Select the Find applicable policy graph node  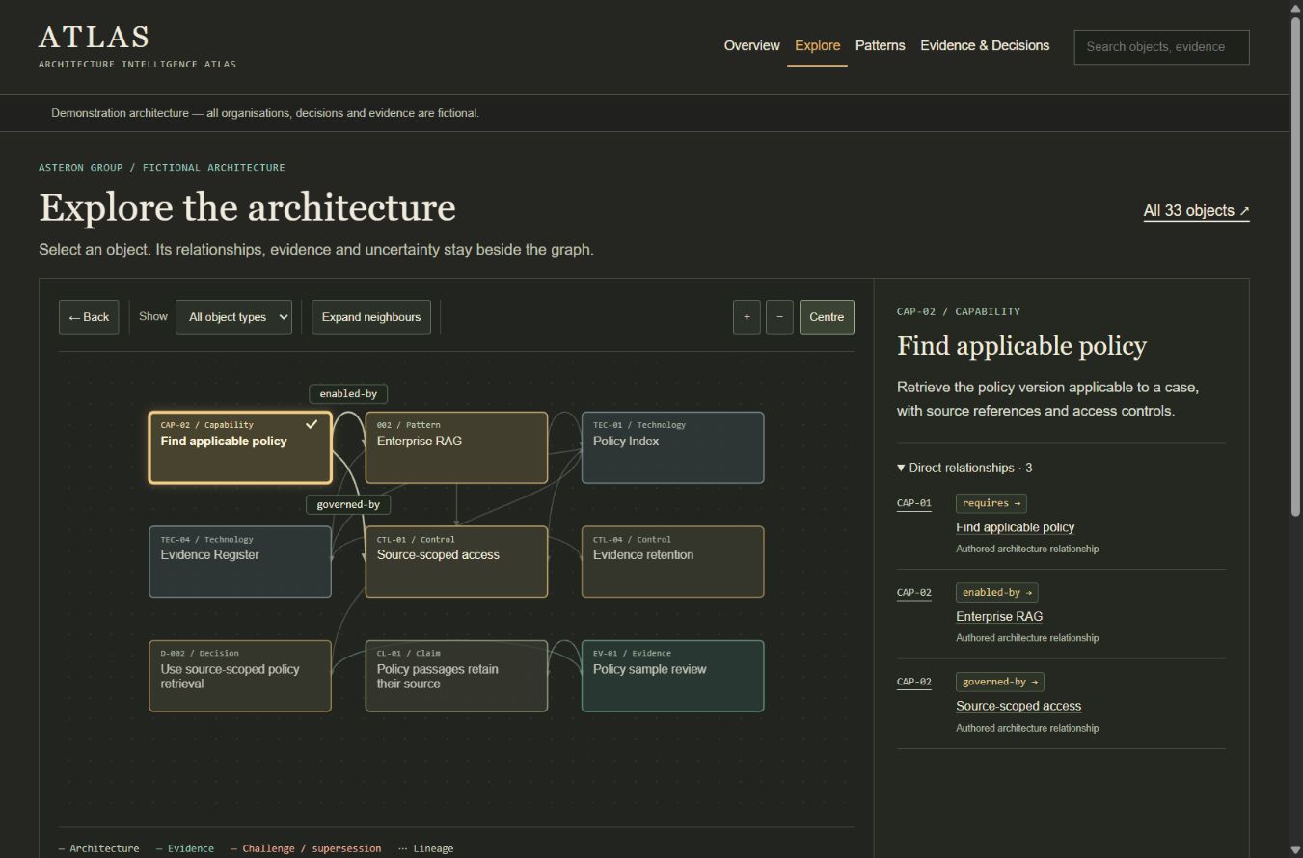click(240, 447)
